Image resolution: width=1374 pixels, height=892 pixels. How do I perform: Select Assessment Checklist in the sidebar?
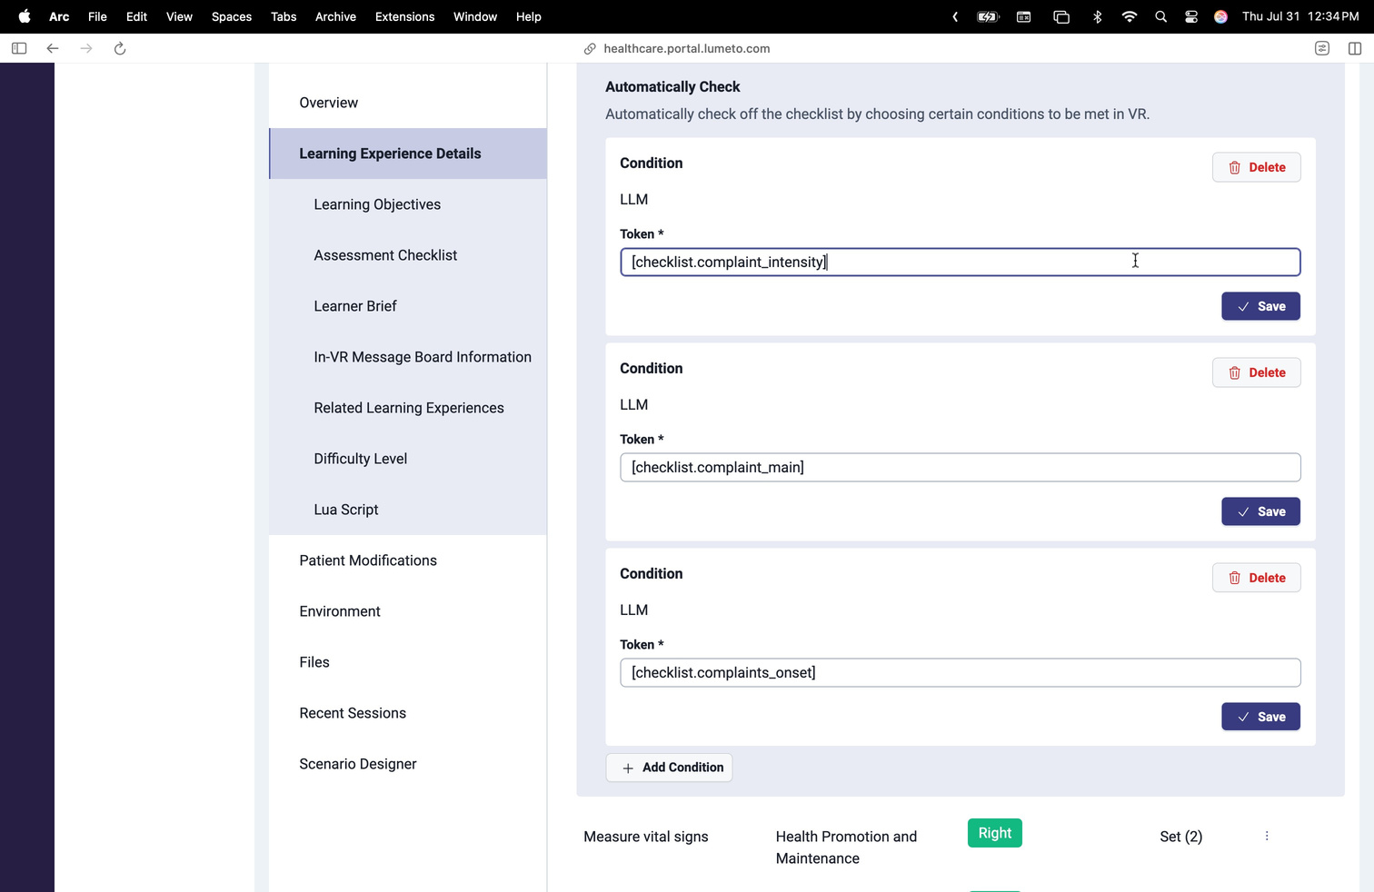(385, 255)
